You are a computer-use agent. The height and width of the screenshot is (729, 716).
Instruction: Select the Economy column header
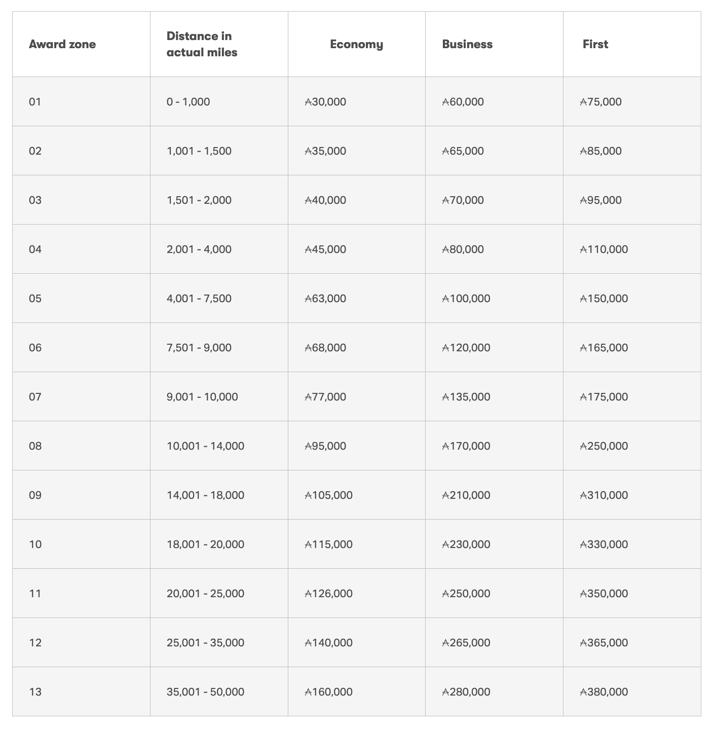point(356,45)
